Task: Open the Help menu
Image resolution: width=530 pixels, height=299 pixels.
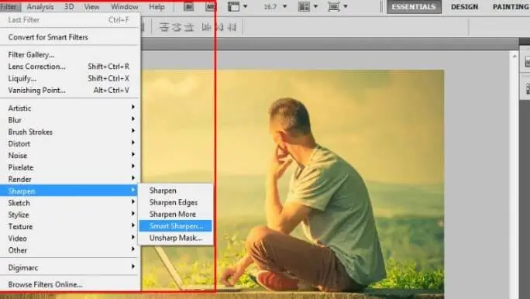Action: tap(157, 6)
